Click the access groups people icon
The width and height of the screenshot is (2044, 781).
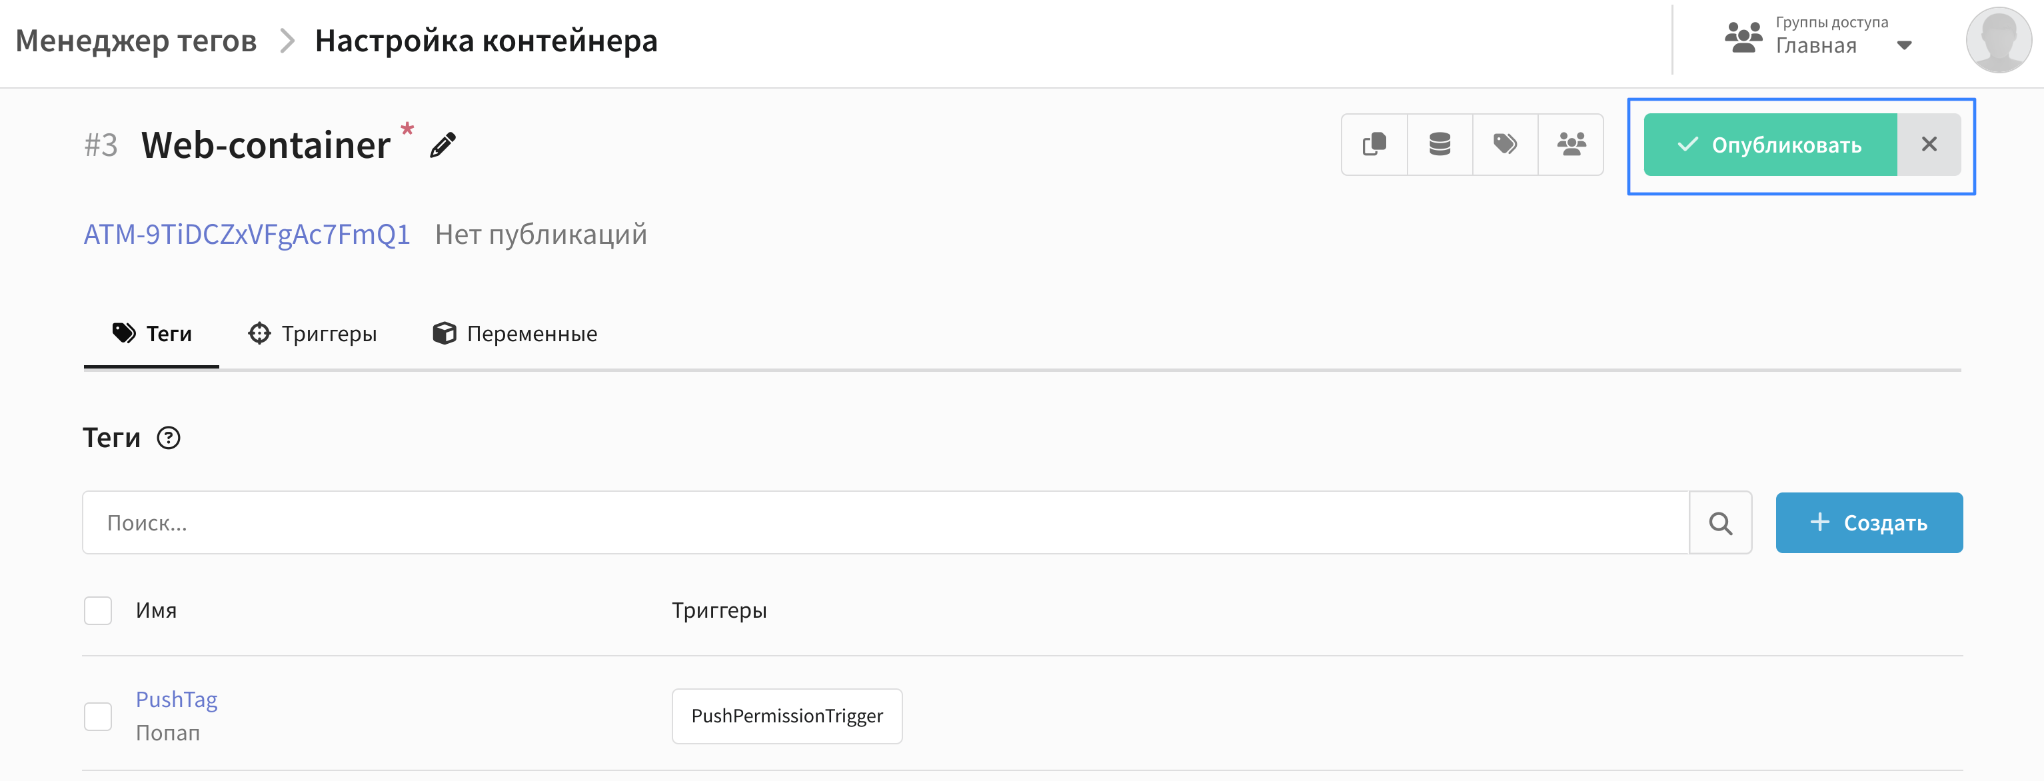[x=1743, y=37]
